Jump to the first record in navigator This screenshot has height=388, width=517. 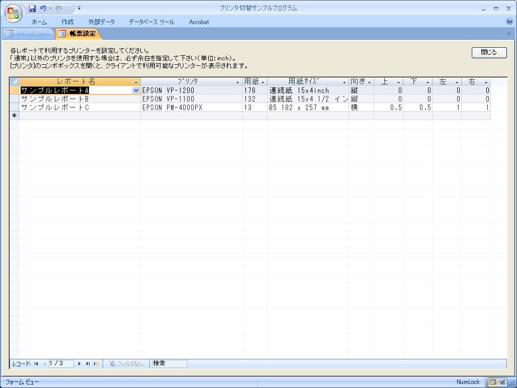[x=36, y=363]
